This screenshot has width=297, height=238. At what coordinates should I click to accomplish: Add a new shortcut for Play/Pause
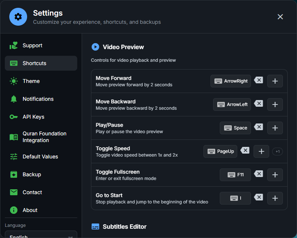[275, 128]
